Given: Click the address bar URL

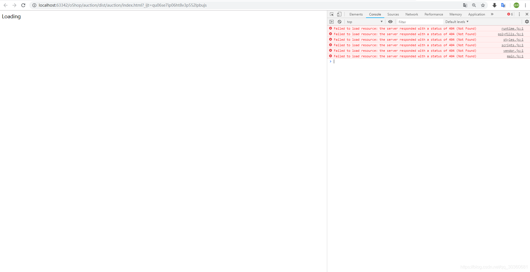Looking at the screenshot, I should pos(123,5).
